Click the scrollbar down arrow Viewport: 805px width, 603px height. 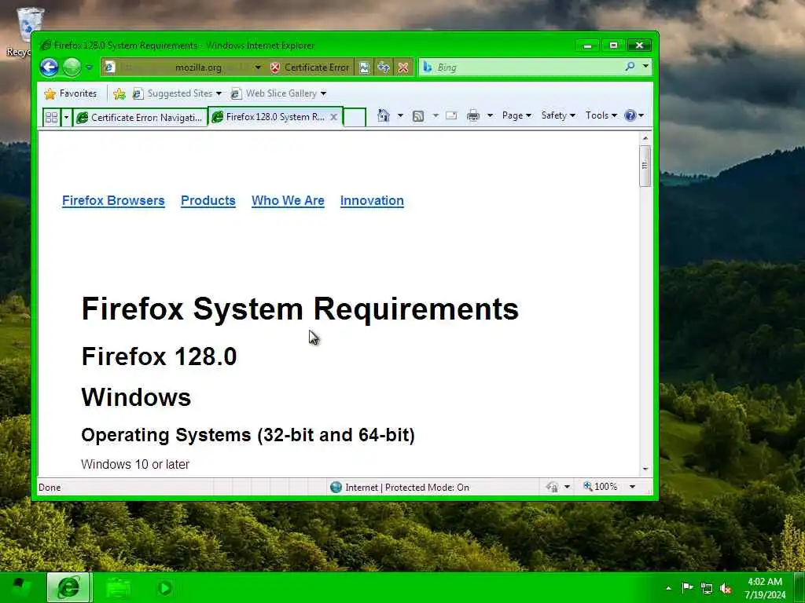[645, 470]
